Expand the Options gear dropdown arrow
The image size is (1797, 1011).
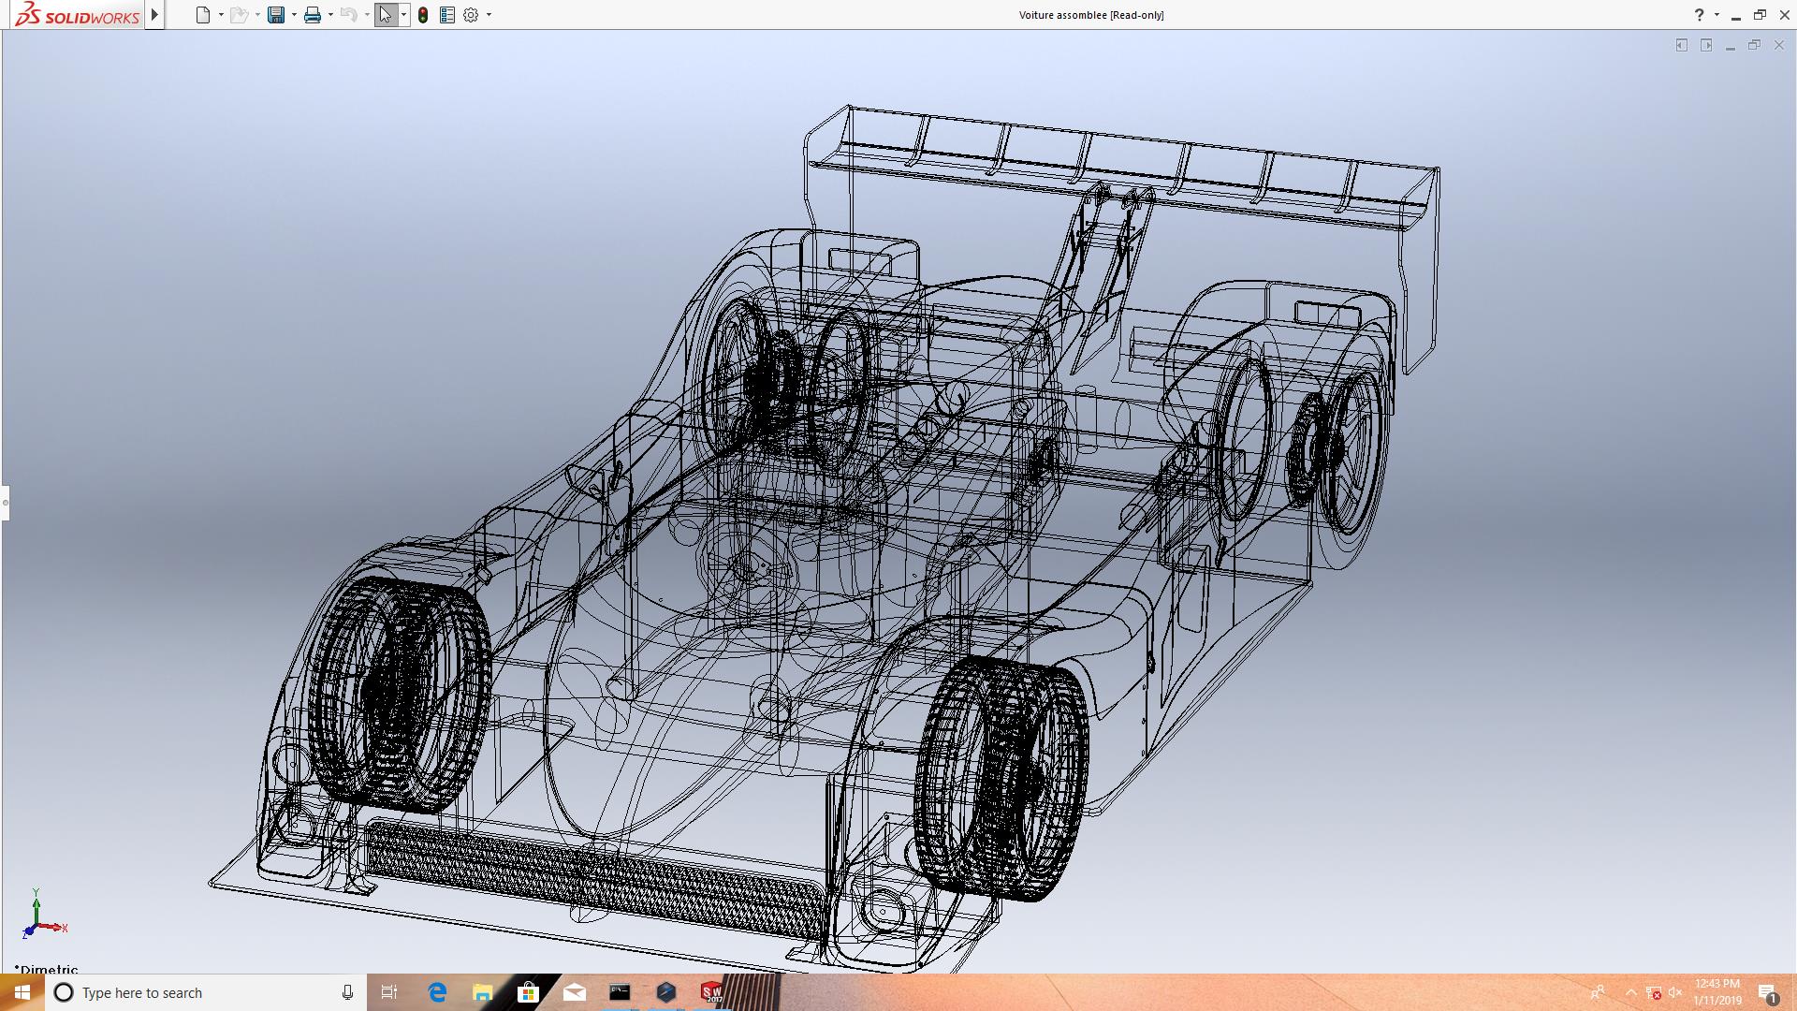[x=489, y=15]
